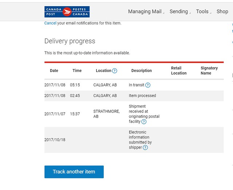
Task: Click the Time column header
Action: point(77,70)
